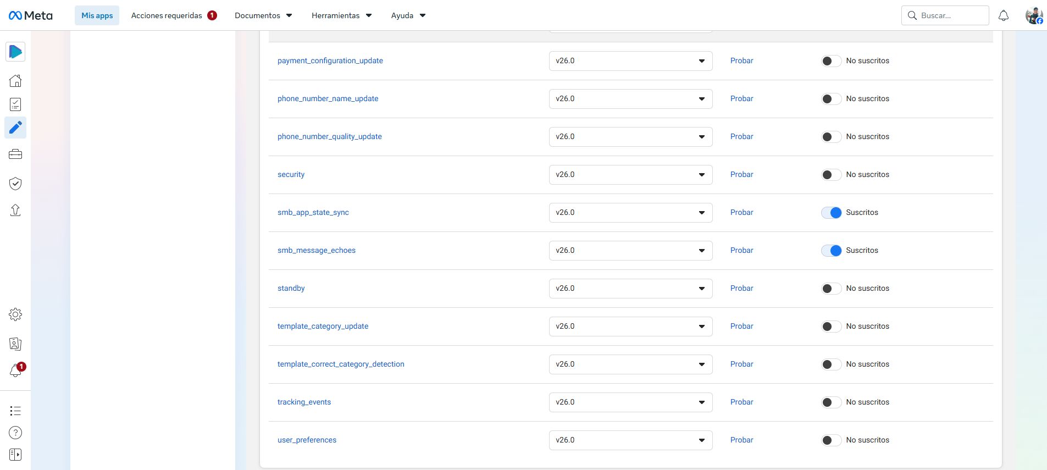1047x470 pixels.
Task: Go to the dashboard home icon
Action: tap(15, 81)
